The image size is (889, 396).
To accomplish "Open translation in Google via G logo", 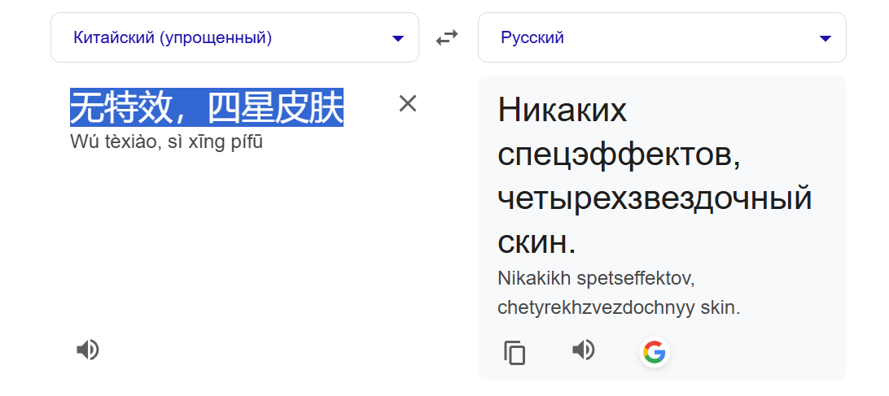I will (x=655, y=352).
